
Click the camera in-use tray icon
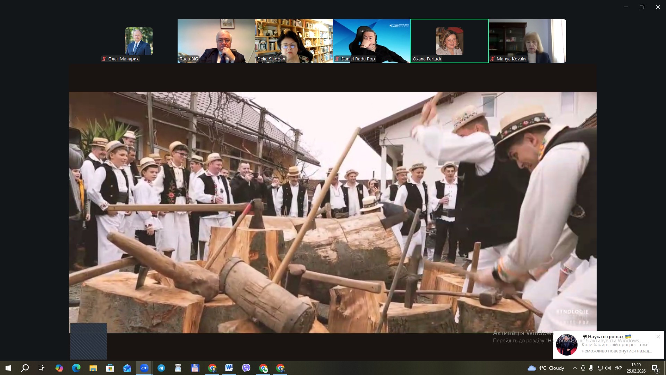click(583, 368)
